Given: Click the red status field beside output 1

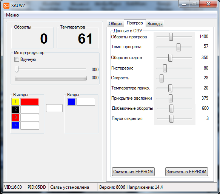Looking at the screenshot, I should click(30, 102).
